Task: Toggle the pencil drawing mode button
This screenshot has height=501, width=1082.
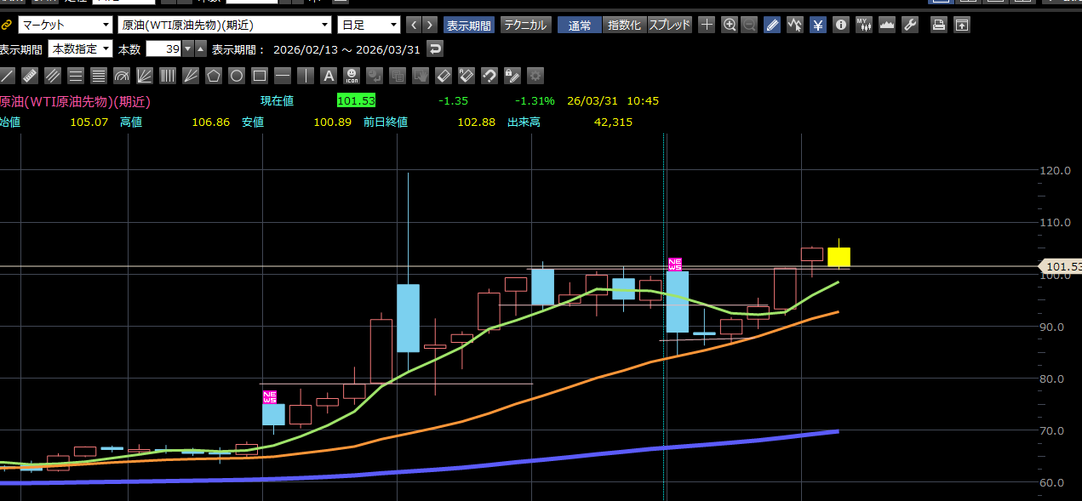Action: (772, 25)
